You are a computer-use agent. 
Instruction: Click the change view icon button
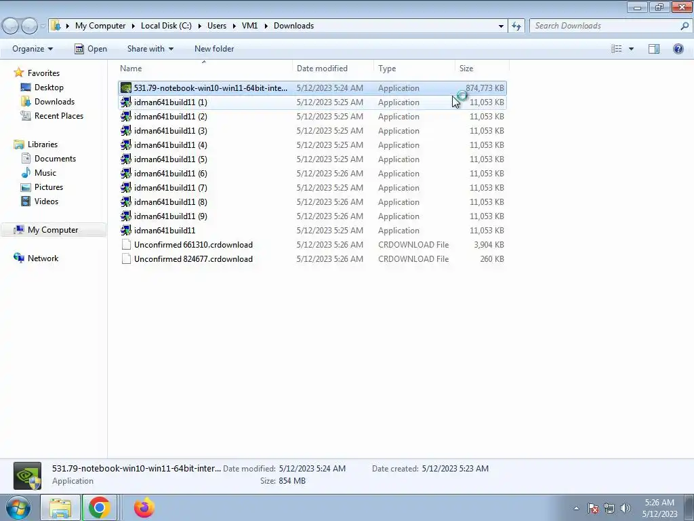(x=617, y=49)
